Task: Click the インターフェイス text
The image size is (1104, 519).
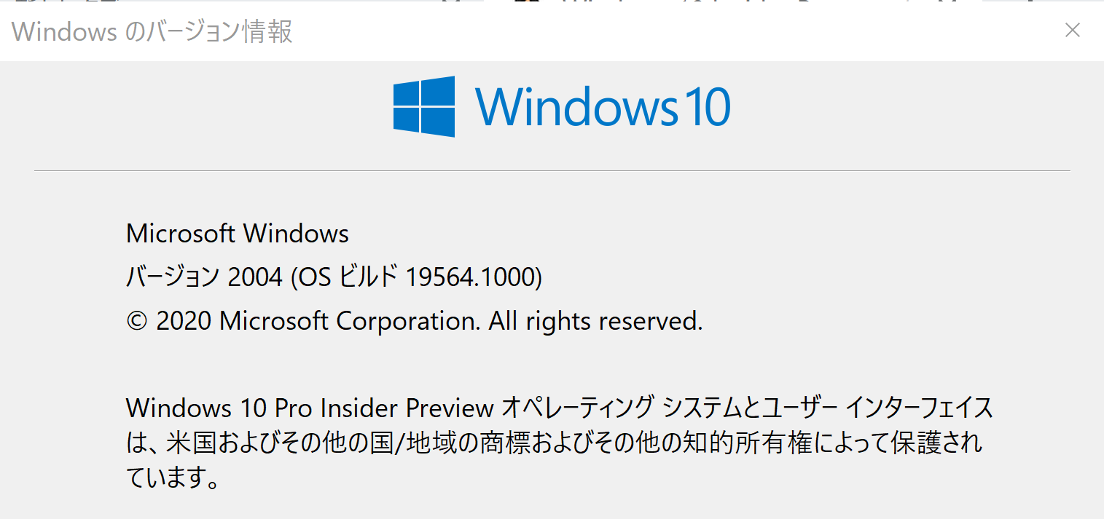Action: click(918, 408)
